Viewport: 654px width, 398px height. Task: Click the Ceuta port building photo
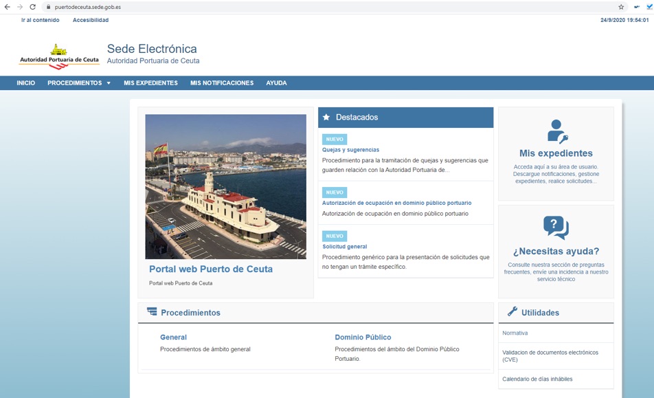coord(225,186)
